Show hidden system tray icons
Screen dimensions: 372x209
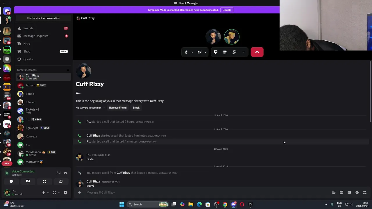tap(326, 204)
